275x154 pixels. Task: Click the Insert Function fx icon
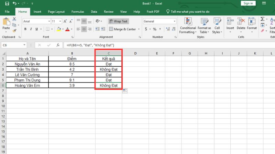(58, 45)
